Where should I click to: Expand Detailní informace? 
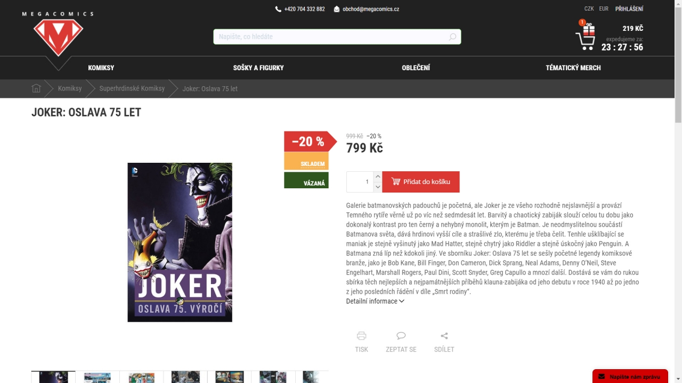[x=375, y=301]
